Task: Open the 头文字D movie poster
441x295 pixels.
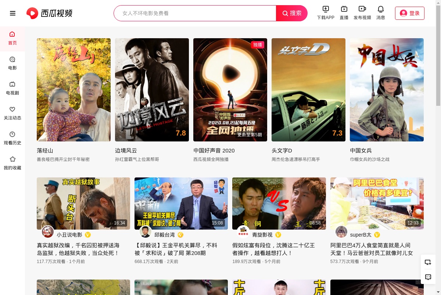Action: click(x=308, y=90)
